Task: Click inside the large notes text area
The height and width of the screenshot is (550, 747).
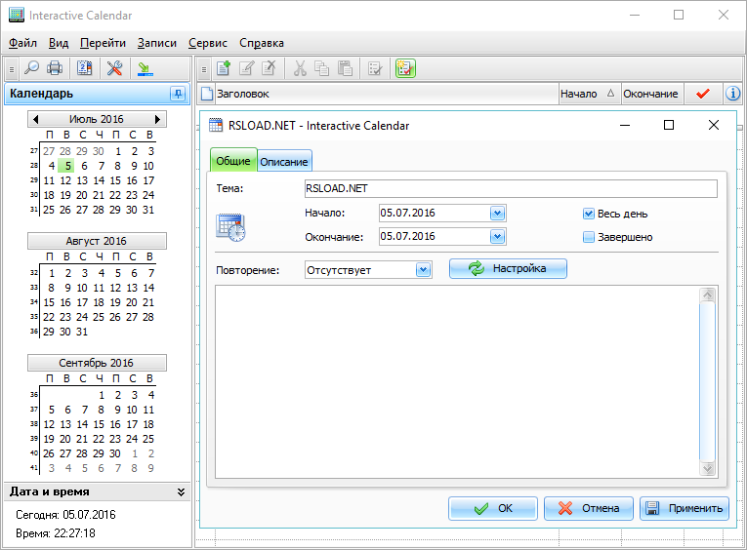Action: 457,381
